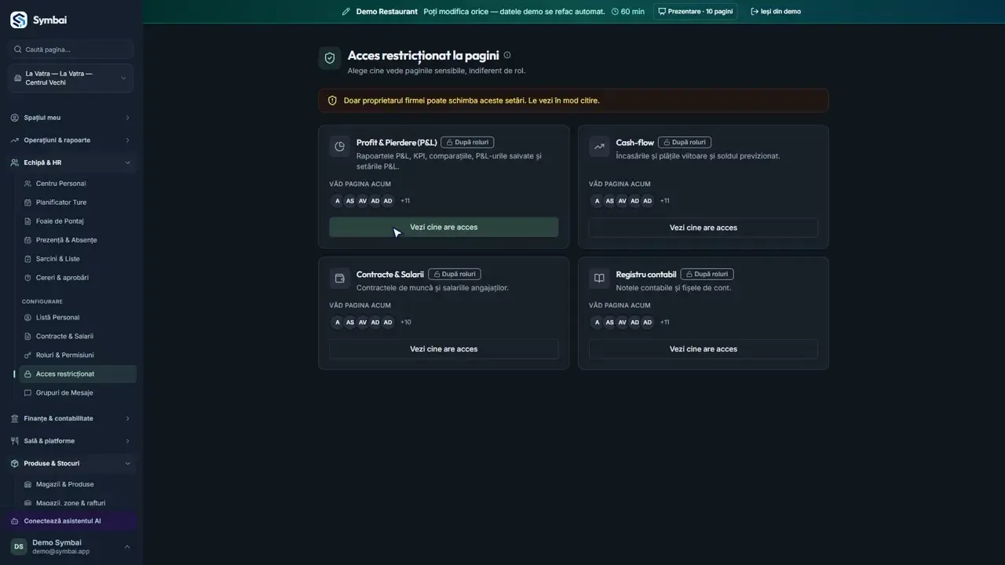Click Conectează asistentul AI
Viewport: 1005px width, 565px height.
(71, 521)
